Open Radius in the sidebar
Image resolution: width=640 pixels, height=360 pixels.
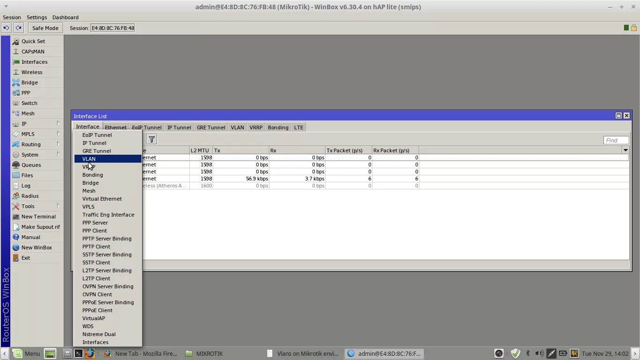point(30,196)
